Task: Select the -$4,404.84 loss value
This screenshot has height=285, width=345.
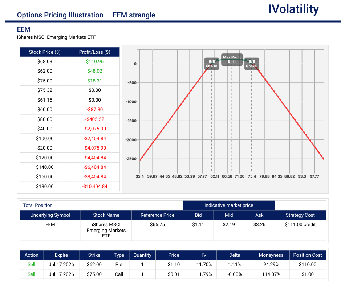Action: [x=95, y=158]
